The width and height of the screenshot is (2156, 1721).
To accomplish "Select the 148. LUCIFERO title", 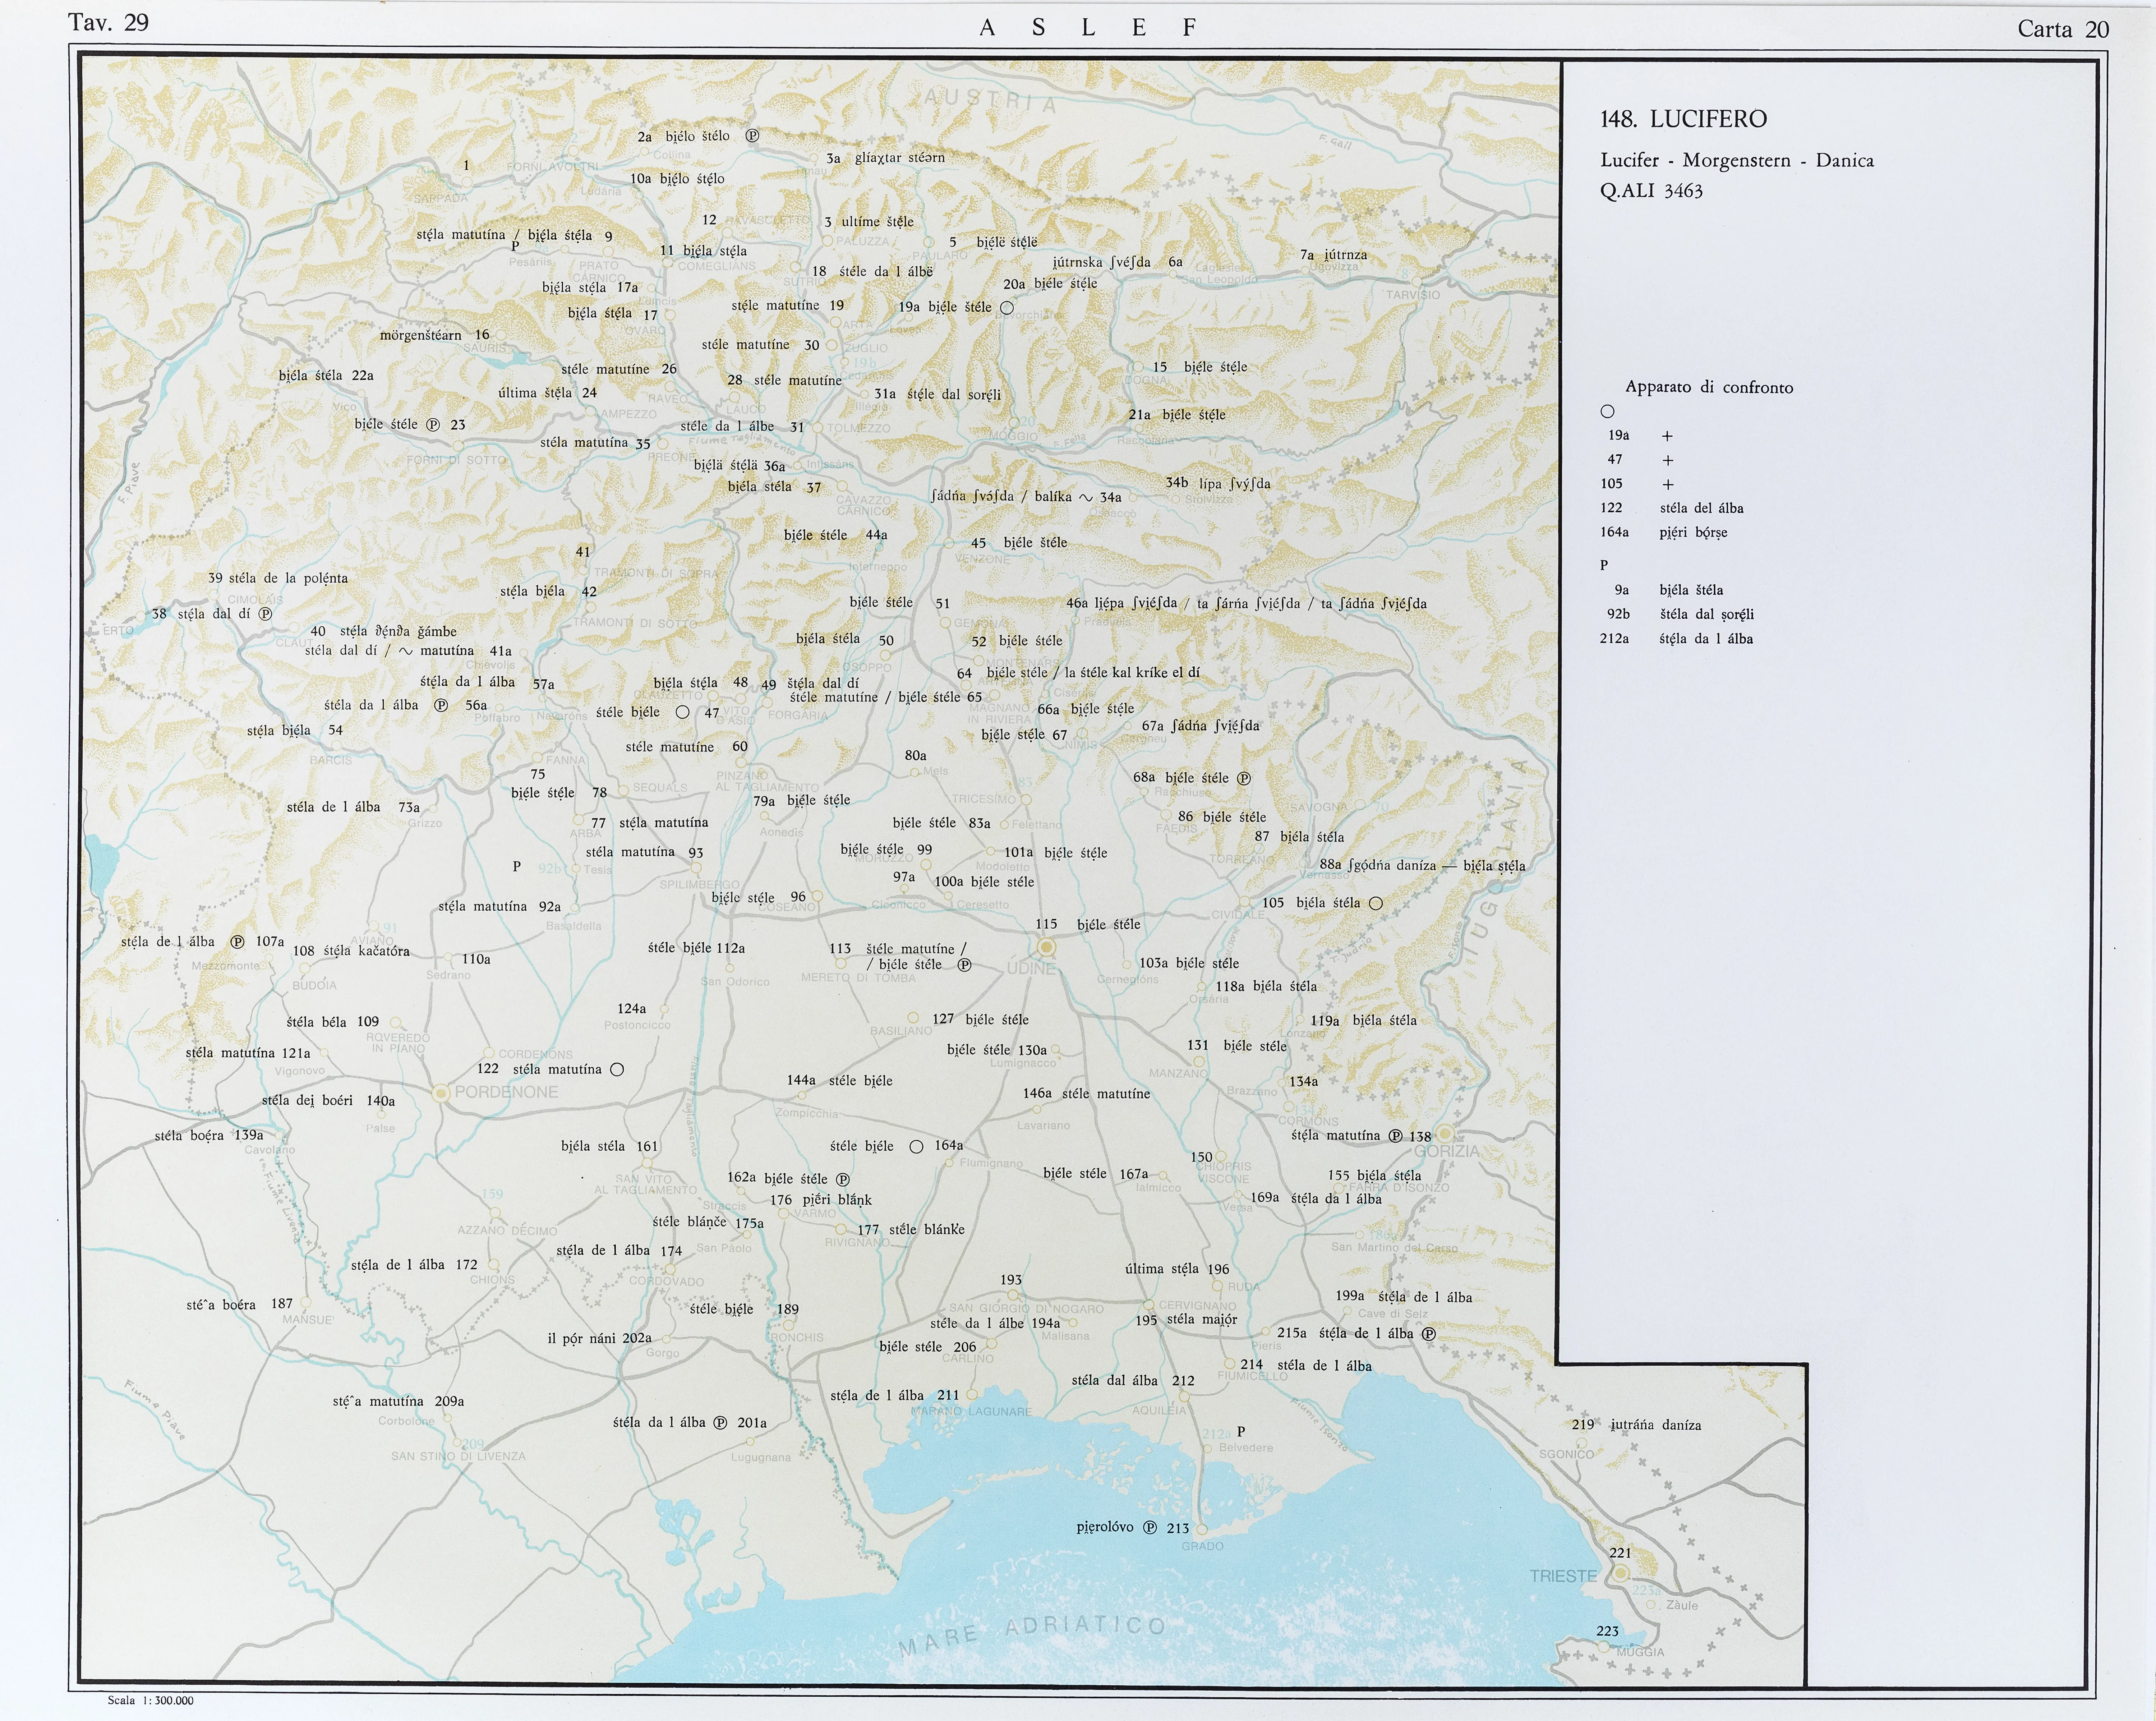I will 1683,119.
